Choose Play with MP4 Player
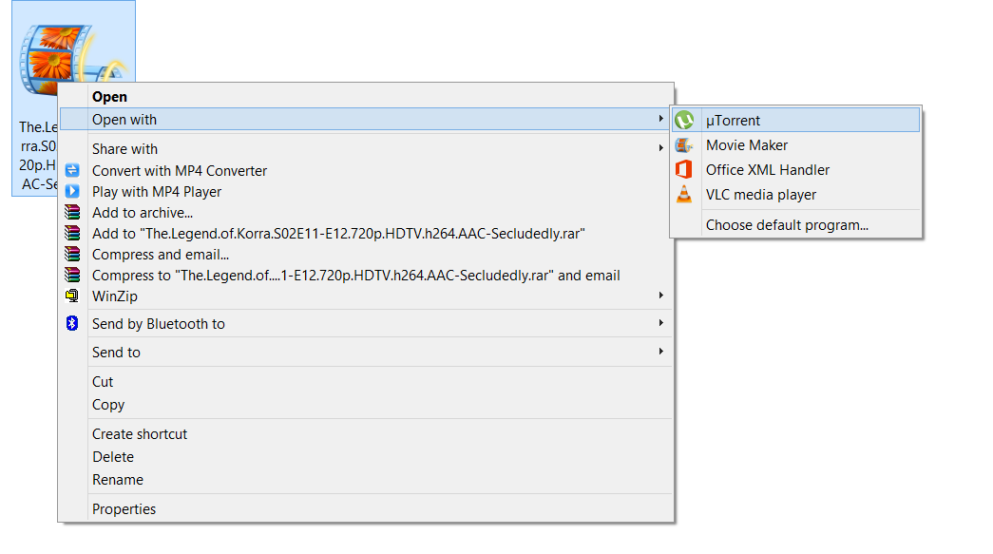The width and height of the screenshot is (993, 554). tap(366, 191)
